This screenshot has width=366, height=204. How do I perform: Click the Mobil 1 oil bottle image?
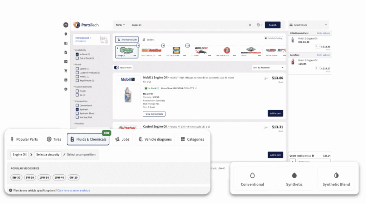pyautogui.click(x=128, y=95)
